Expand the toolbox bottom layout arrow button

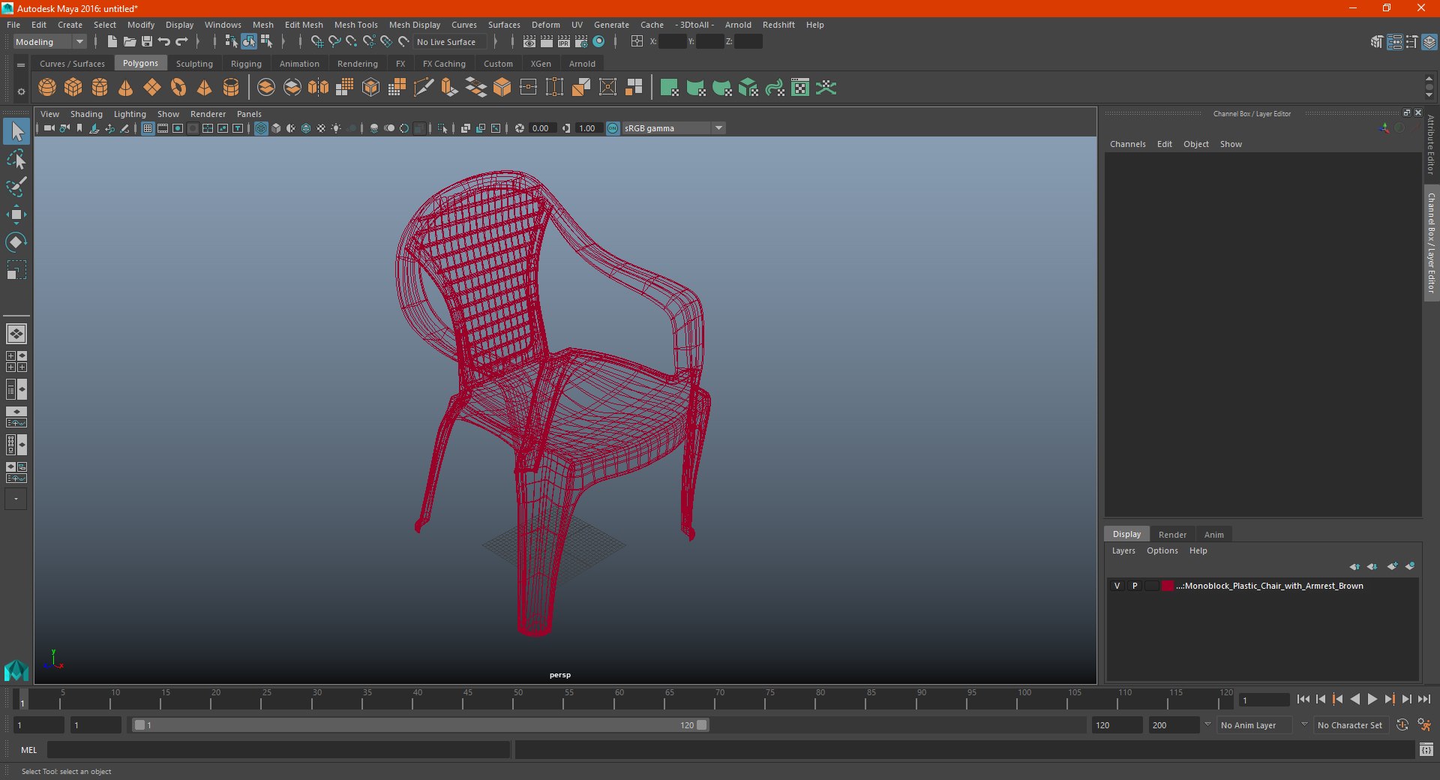coord(16,499)
